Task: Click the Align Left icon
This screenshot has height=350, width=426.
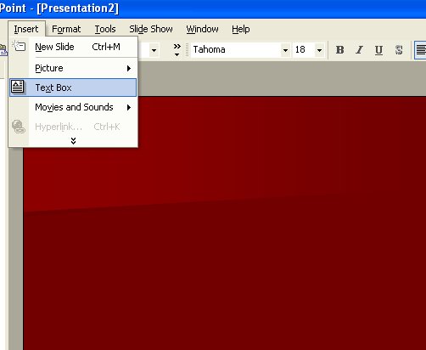Action: 421,50
